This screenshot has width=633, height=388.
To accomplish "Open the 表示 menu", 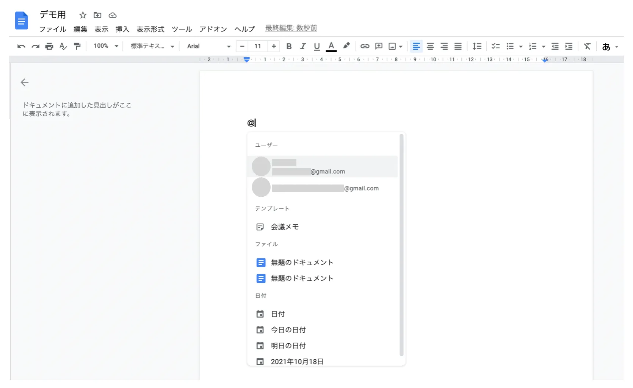I will pyautogui.click(x=101, y=29).
